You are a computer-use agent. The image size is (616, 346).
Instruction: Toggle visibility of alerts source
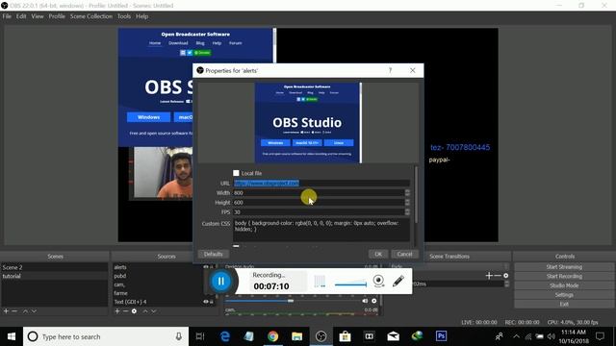pos(205,267)
